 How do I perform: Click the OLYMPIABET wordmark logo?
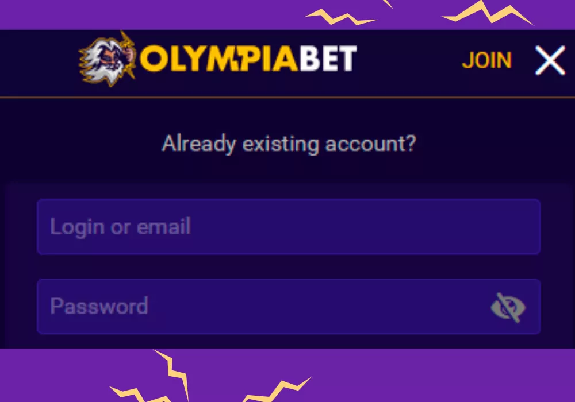coord(248,59)
